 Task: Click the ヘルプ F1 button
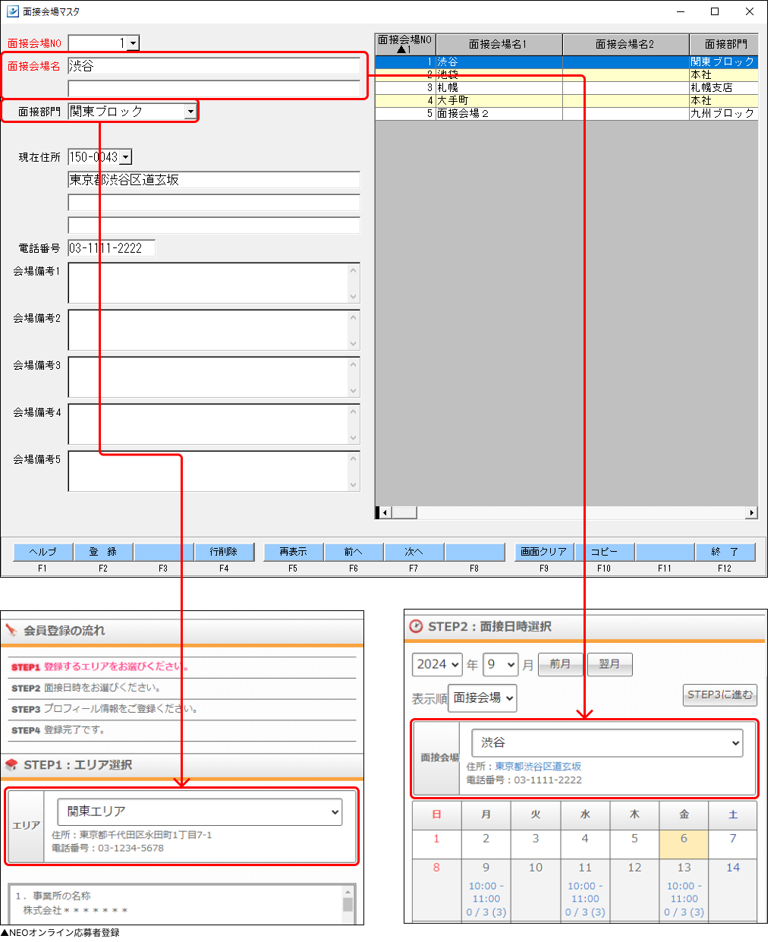coord(43,552)
